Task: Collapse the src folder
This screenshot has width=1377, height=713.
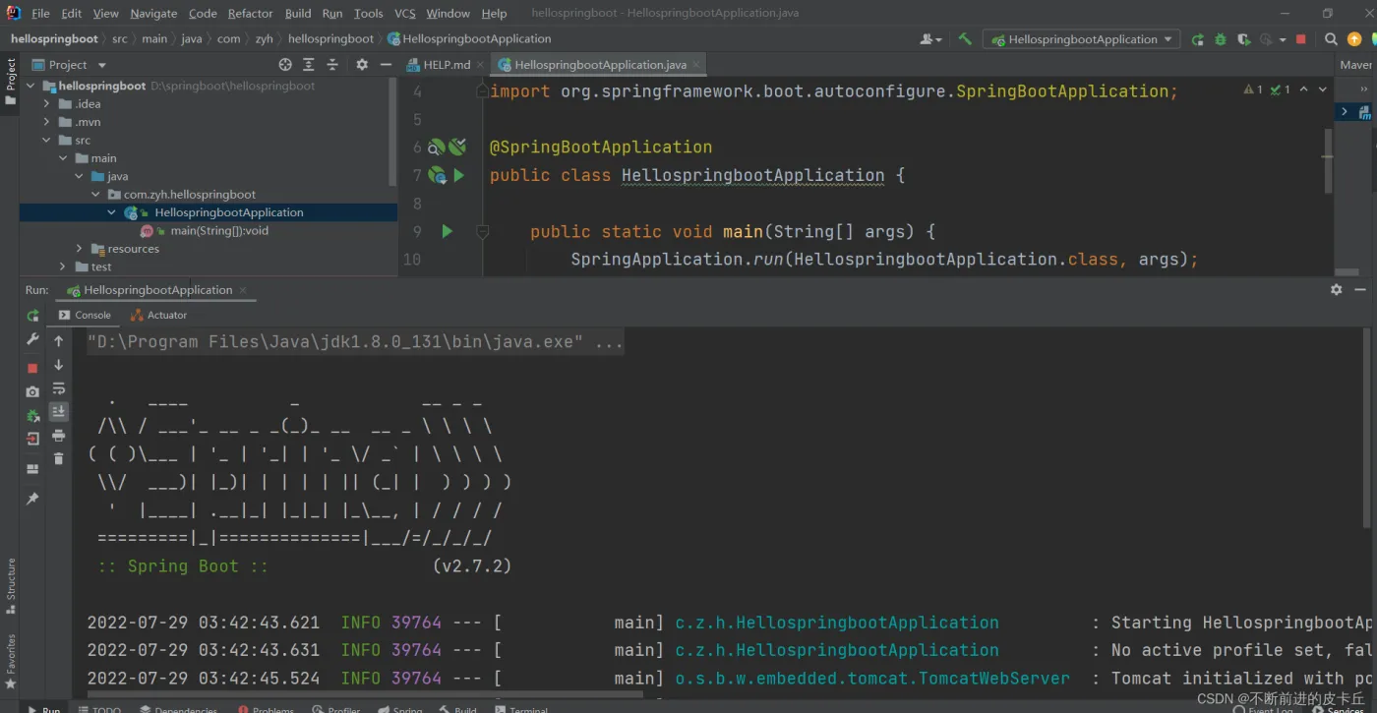Action: tap(47, 141)
